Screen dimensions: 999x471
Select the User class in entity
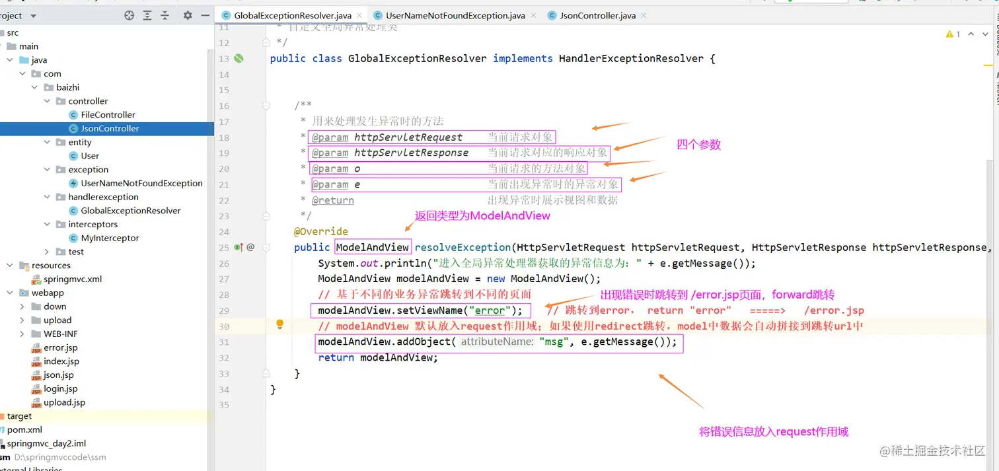tap(90, 156)
